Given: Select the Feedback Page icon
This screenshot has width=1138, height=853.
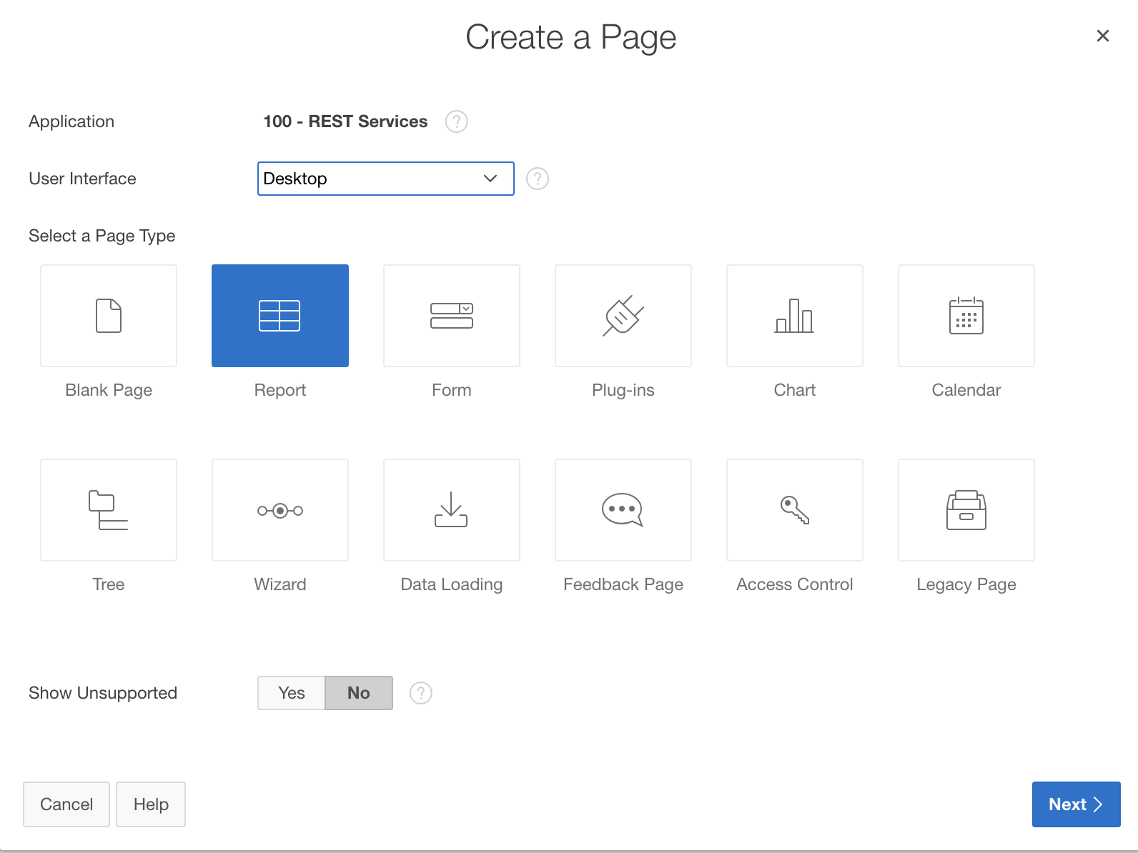Looking at the screenshot, I should click(623, 510).
